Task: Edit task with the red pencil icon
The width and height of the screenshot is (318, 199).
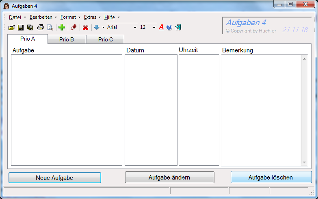Action: [x=74, y=27]
